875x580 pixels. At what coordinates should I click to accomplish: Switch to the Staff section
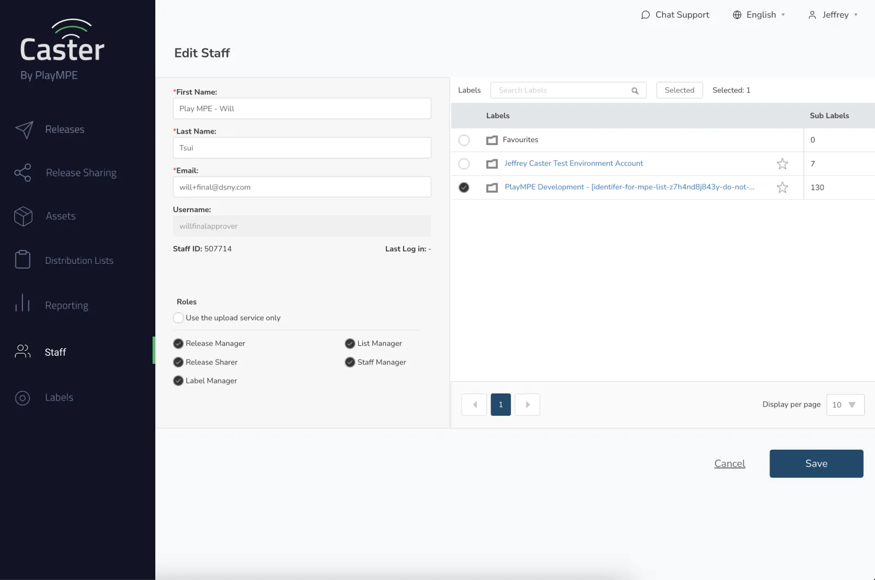pyautogui.click(x=55, y=352)
